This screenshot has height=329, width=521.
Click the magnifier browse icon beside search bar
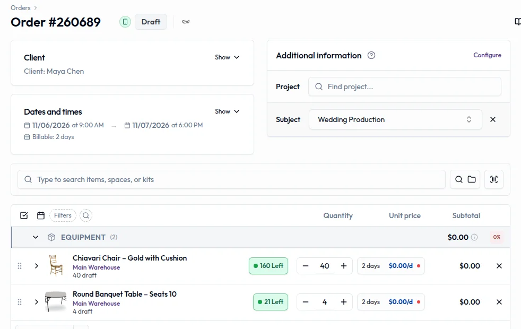click(x=458, y=179)
